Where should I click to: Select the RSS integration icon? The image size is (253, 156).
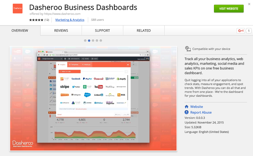pos(121,95)
